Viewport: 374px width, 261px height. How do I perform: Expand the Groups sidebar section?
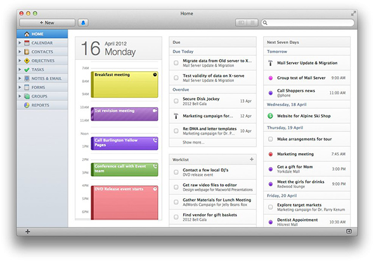[x=20, y=96]
